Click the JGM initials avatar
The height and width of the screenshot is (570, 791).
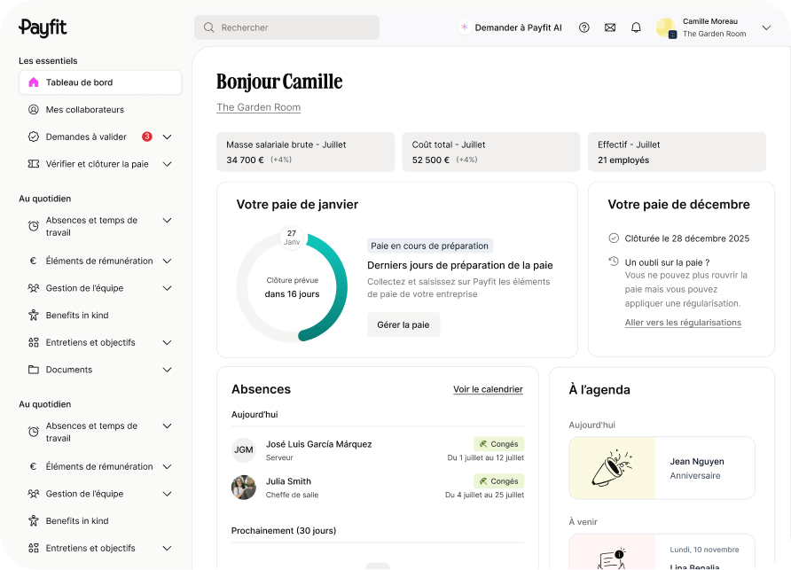[x=244, y=449]
